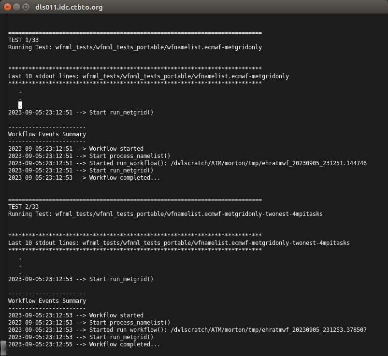Close the dls011.idc.ctbto.org terminal window
The height and width of the screenshot is (356, 388).
[x=8, y=7]
